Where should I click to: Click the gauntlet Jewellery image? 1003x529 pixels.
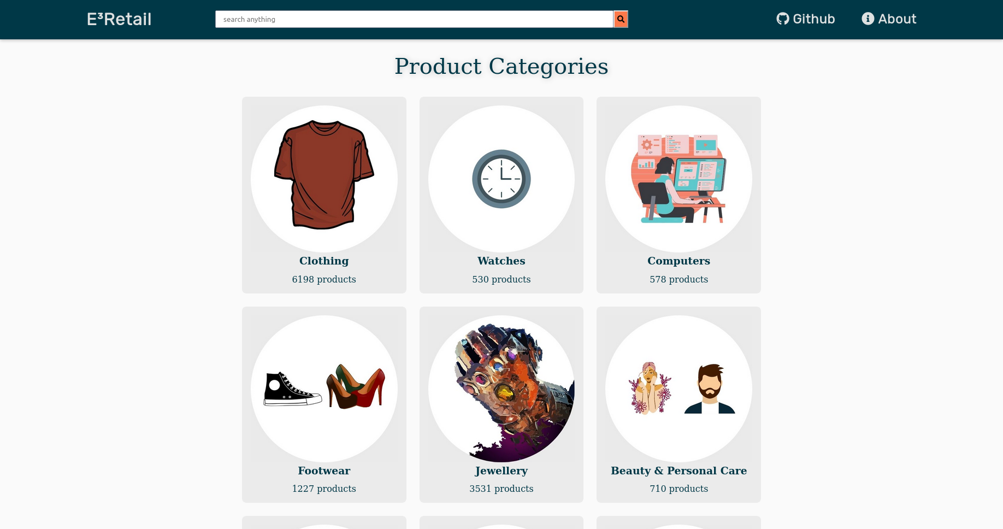[501, 389]
